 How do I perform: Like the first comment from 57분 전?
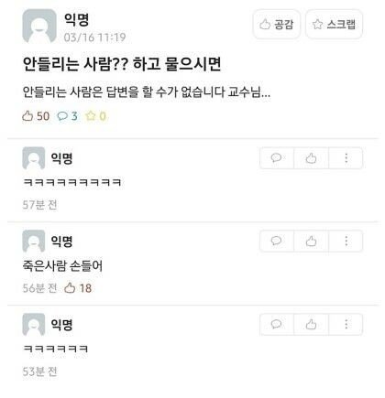(311, 158)
